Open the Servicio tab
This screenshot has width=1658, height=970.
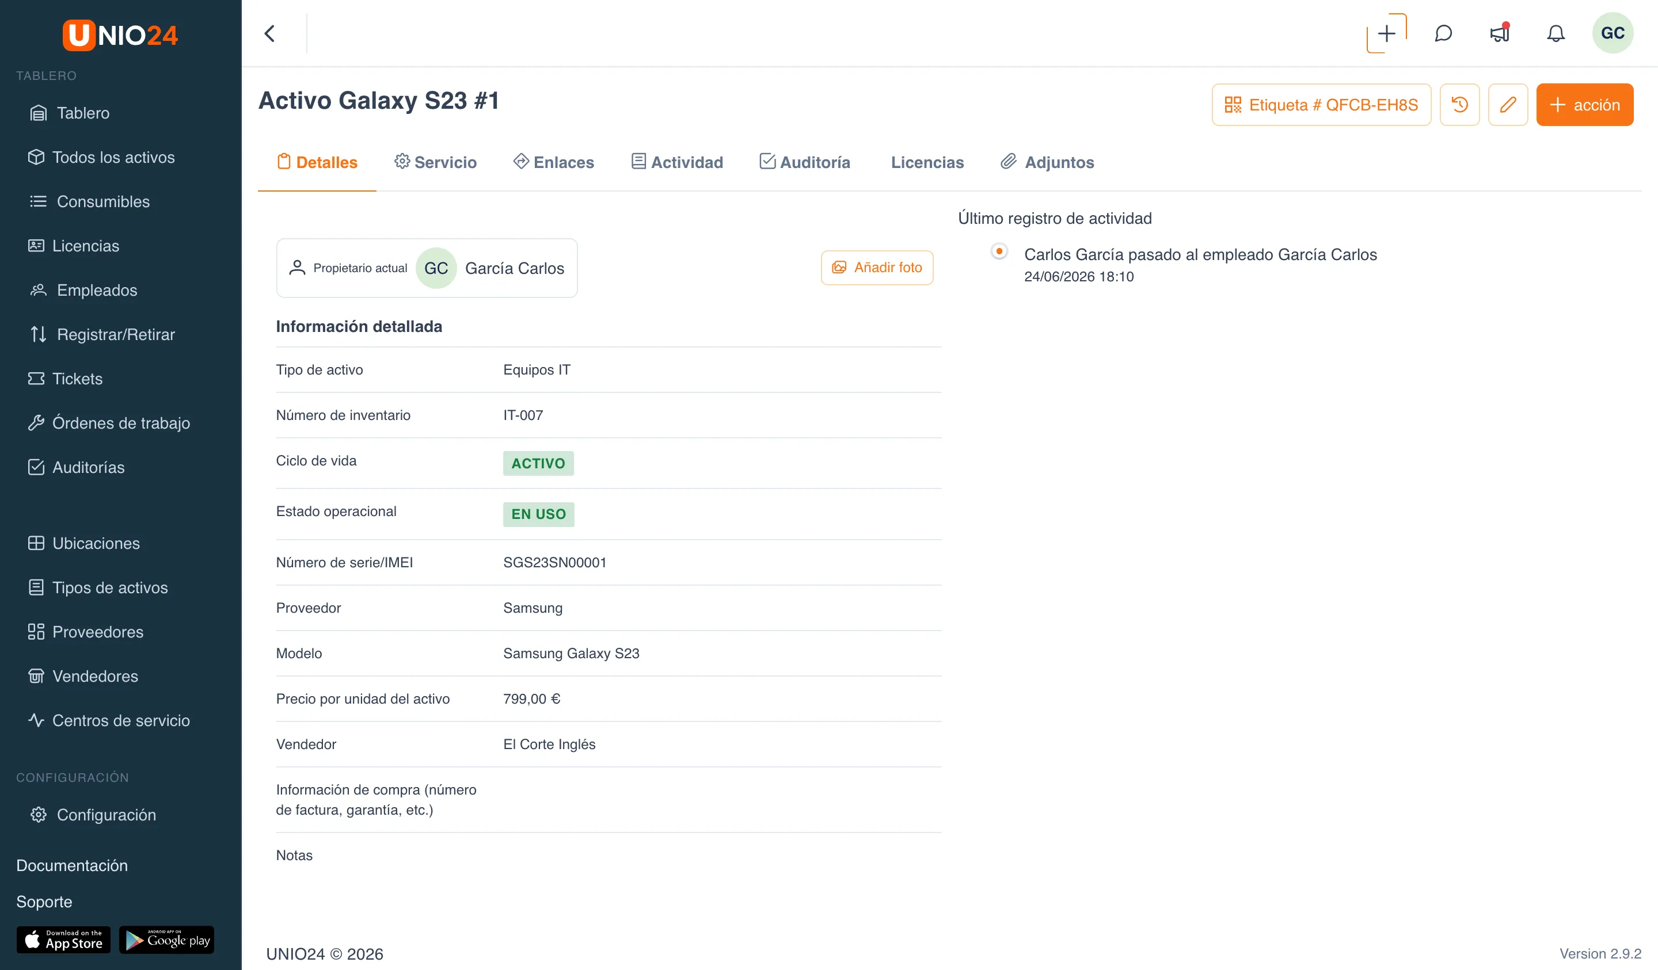(x=436, y=162)
